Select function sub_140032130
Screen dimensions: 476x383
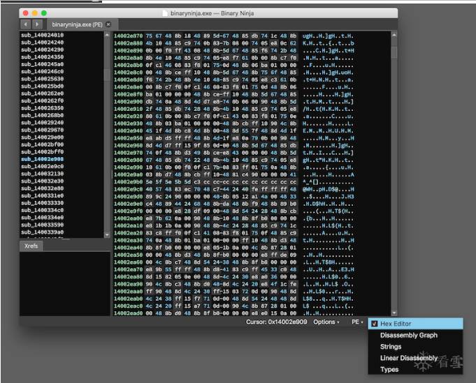(x=42, y=174)
